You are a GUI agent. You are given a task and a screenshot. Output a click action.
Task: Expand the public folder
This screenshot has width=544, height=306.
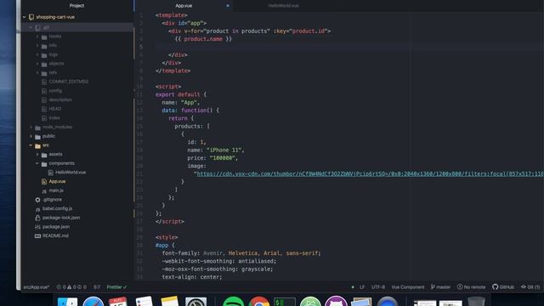pyautogui.click(x=31, y=136)
